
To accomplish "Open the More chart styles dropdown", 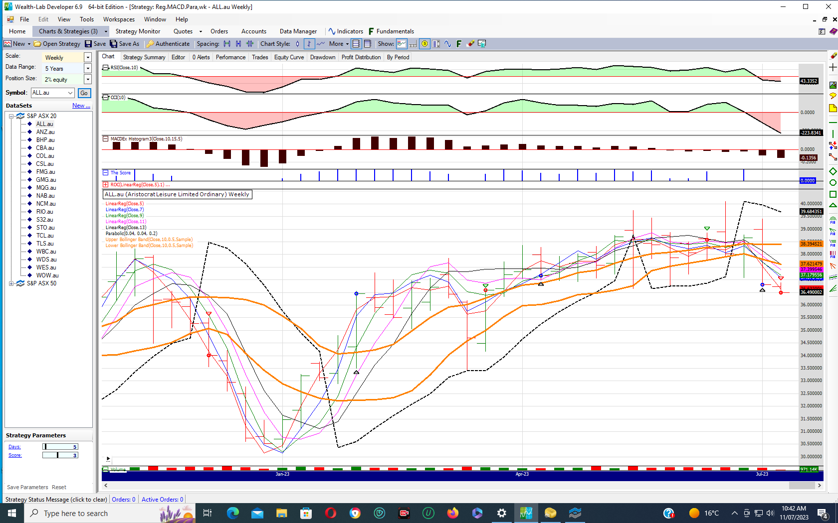I will pyautogui.click(x=339, y=44).
